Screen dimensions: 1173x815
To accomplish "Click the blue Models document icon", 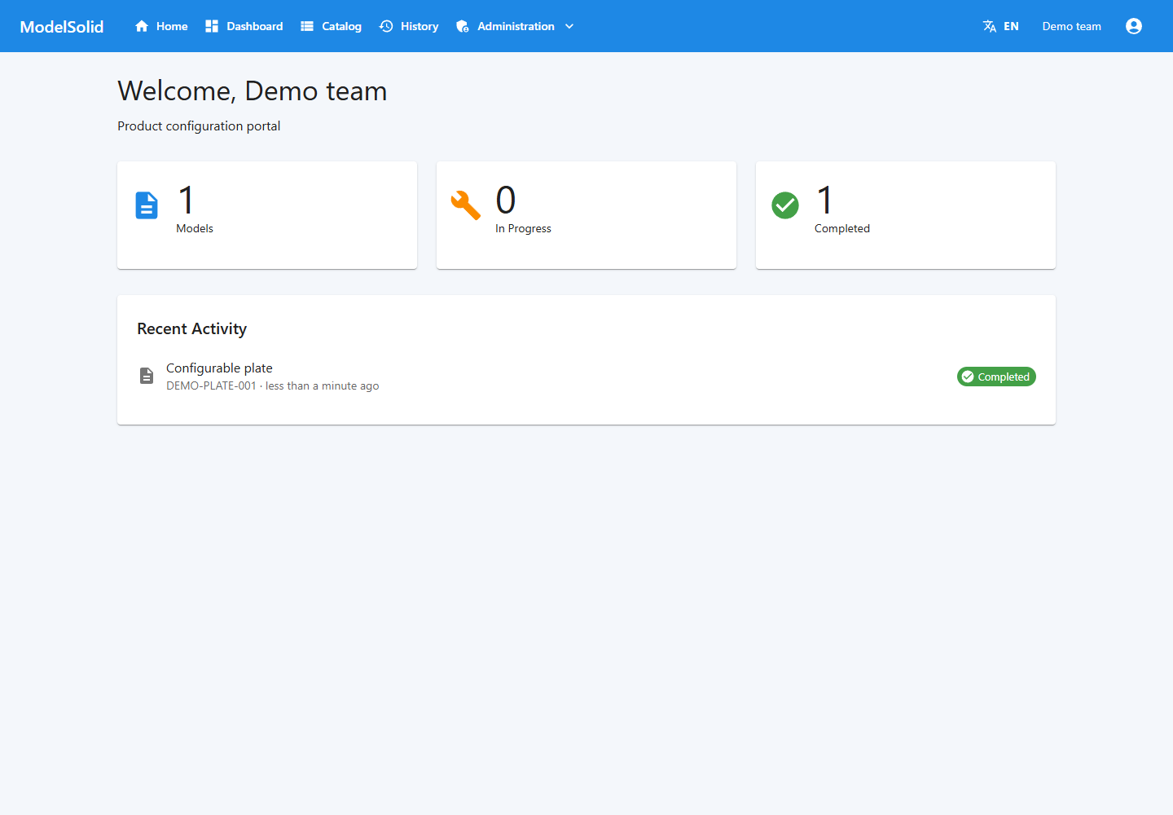I will (x=147, y=205).
